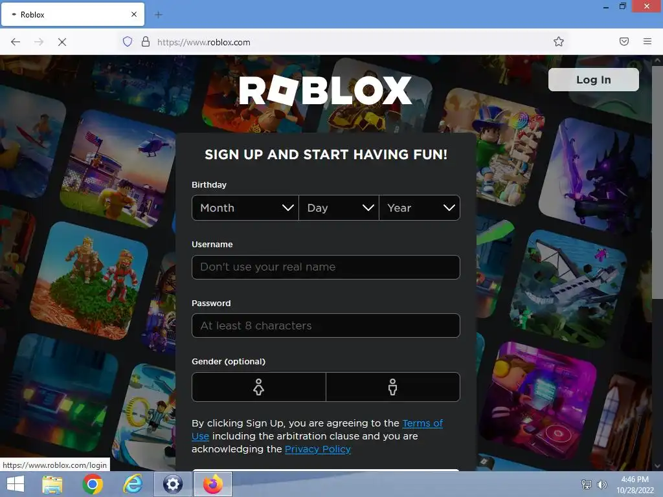Open the volume speaker tray icon
The width and height of the screenshot is (663, 497).
click(601, 484)
